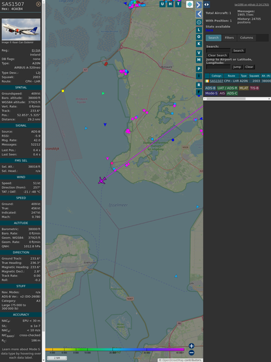Toggle the K map button
The height and width of the screenshot is (362, 271).
point(199,44)
